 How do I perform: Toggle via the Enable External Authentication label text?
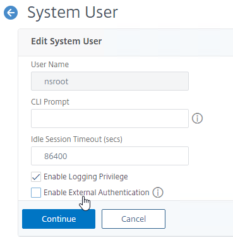(x=97, y=193)
